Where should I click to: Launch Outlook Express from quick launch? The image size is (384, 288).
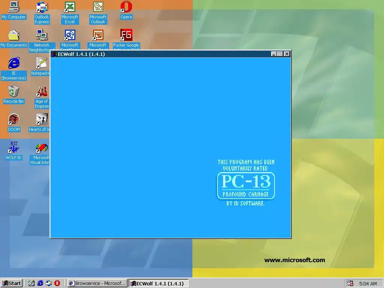coord(49,283)
